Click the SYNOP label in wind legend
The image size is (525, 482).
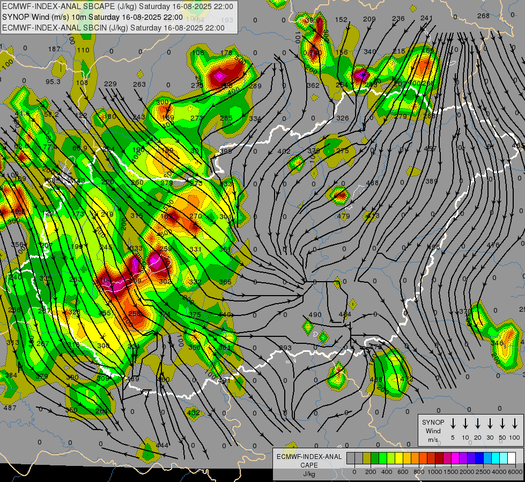(x=433, y=422)
